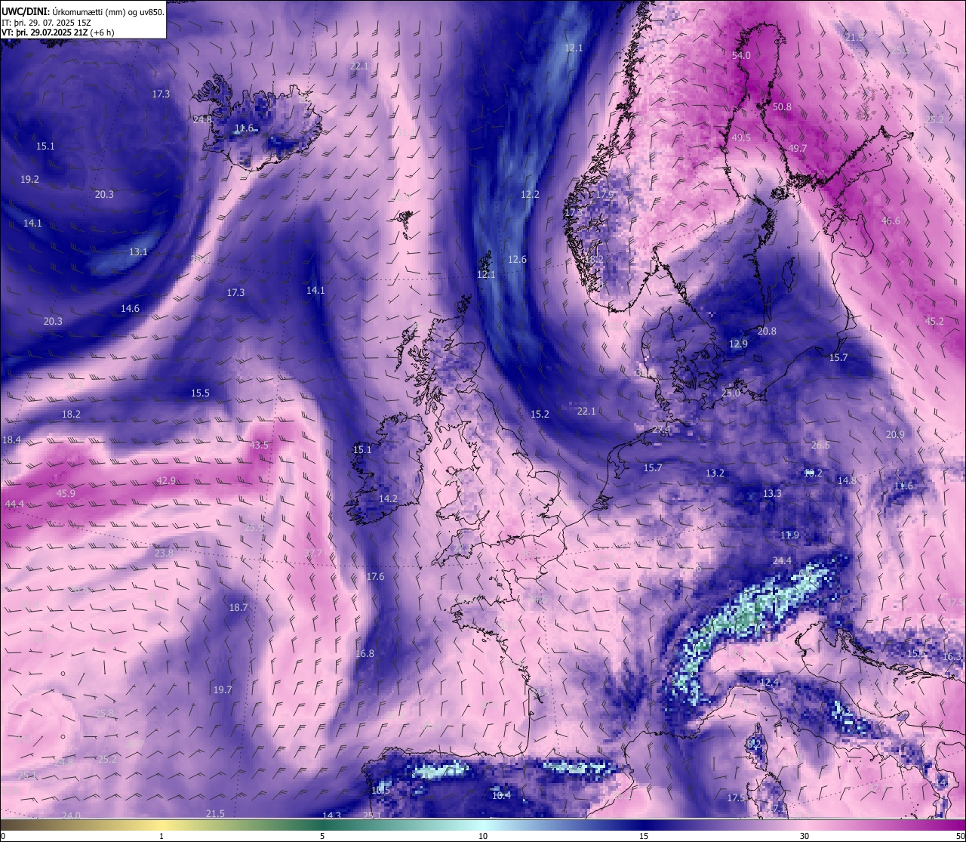Viewport: 966px width, 842px height.
Task: Click the VT 29.07.2025 21Z valid-time line
Action: coord(58,32)
